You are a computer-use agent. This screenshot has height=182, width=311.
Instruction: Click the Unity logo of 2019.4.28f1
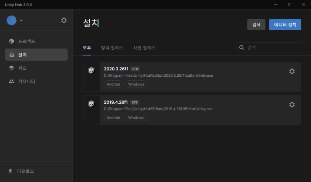coord(91,104)
